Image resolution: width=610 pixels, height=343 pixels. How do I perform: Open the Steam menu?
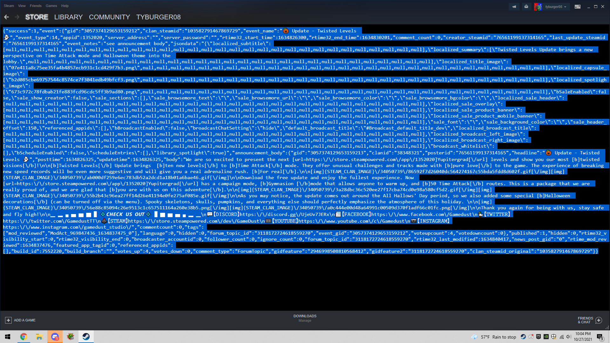tap(9, 6)
